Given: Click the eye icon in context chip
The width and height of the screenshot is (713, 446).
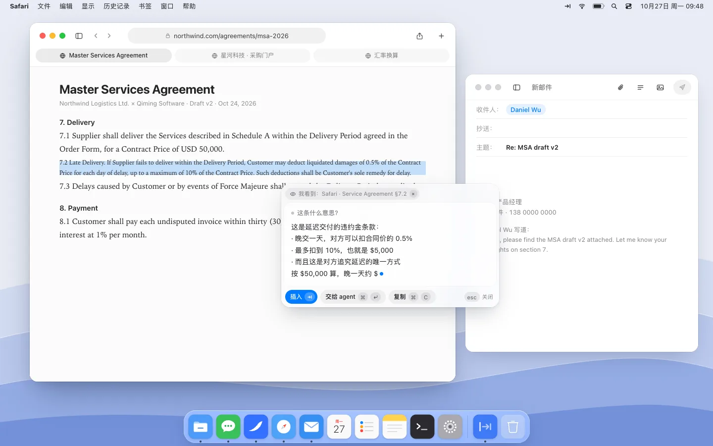Looking at the screenshot, I should (x=293, y=194).
